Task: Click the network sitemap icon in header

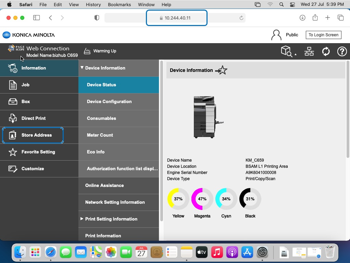Action: click(309, 51)
